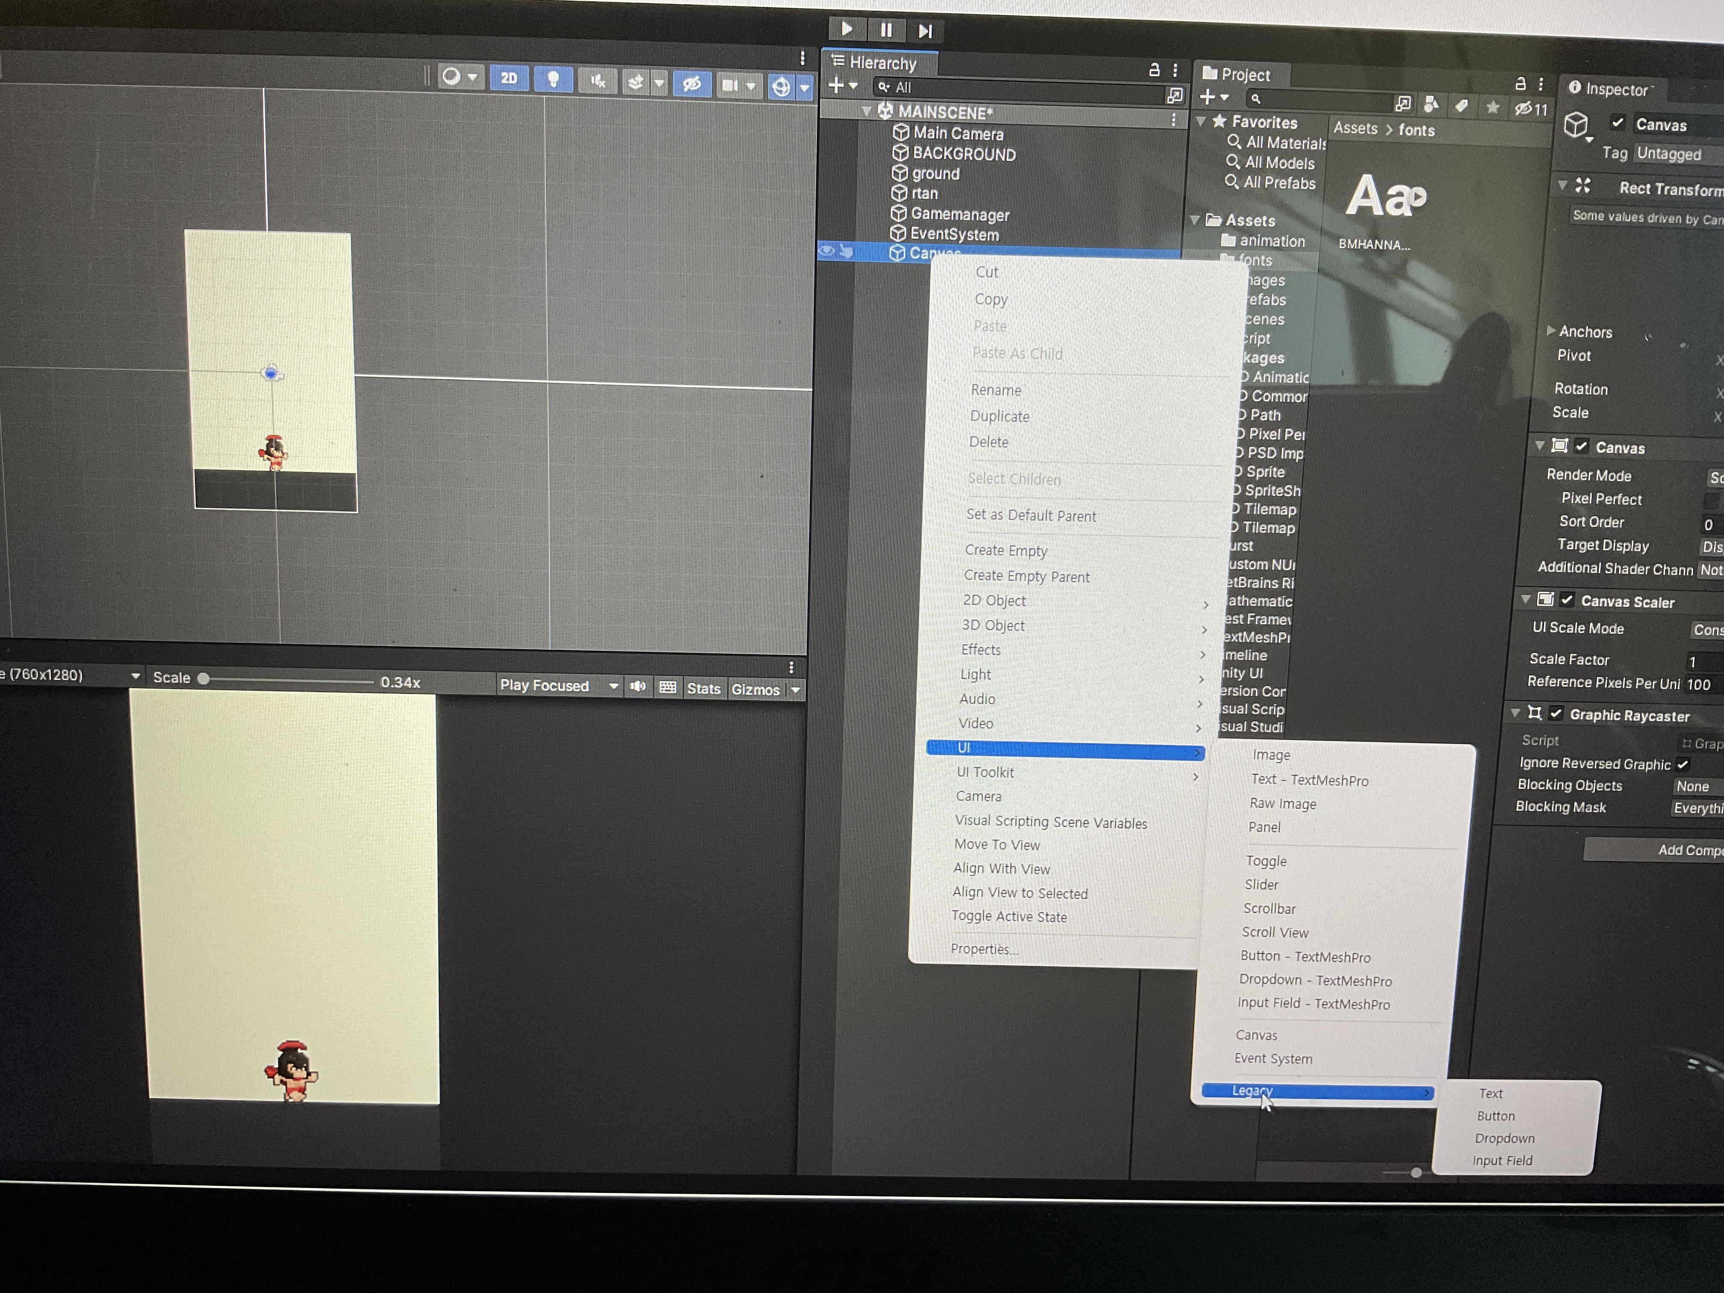Image resolution: width=1724 pixels, height=1293 pixels.
Task: Click the Add Component button
Action: click(x=1654, y=850)
